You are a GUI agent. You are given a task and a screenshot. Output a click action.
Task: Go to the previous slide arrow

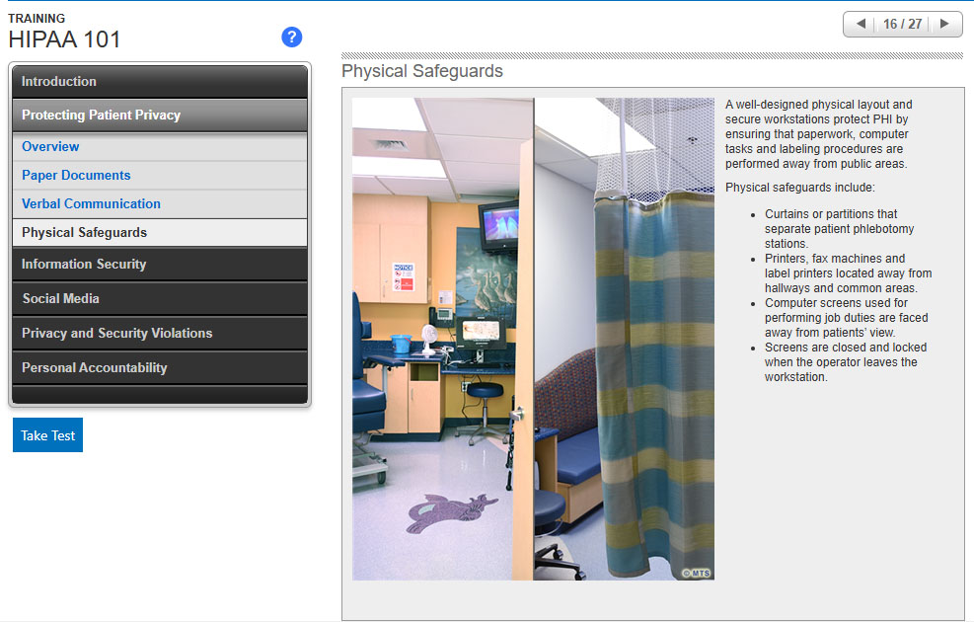click(861, 24)
